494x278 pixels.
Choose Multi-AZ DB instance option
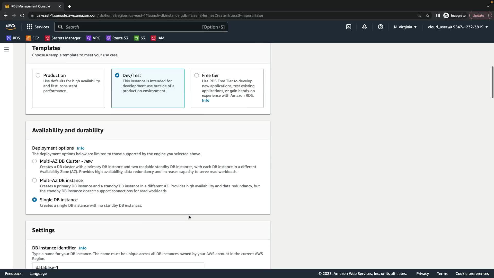[x=34, y=180]
